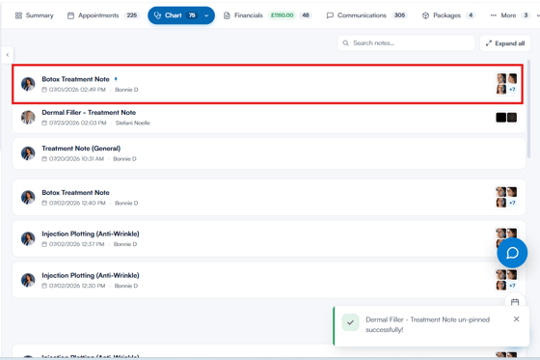Click the Appointments calendar icon
This screenshot has width=540, height=360.
70,15
